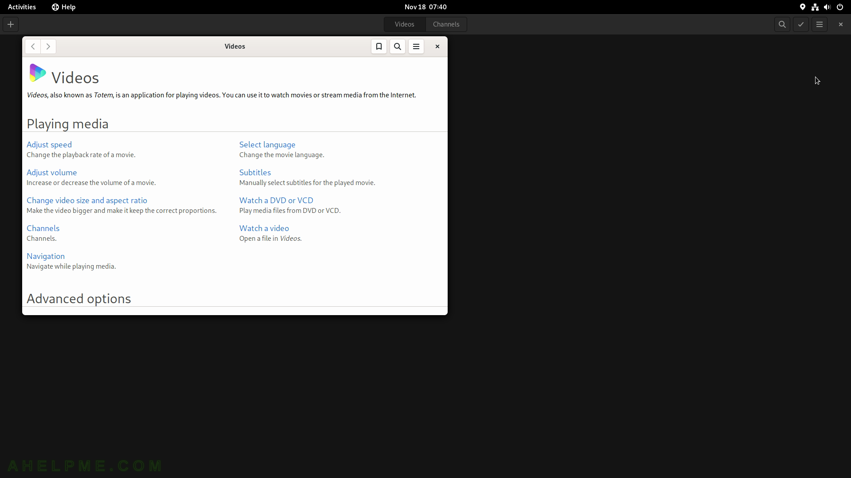Click the network status icon
The height and width of the screenshot is (478, 851).
point(815,7)
